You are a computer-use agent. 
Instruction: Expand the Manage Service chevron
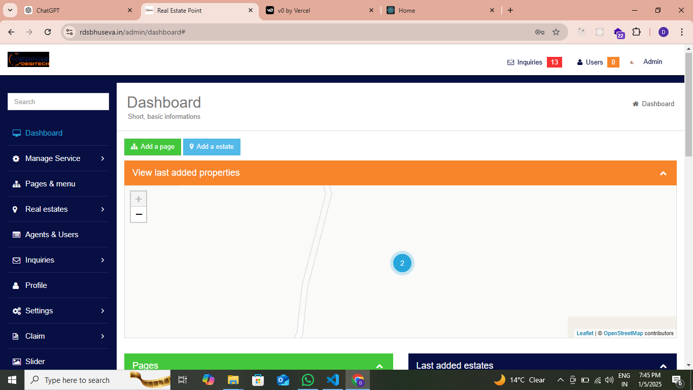point(102,158)
